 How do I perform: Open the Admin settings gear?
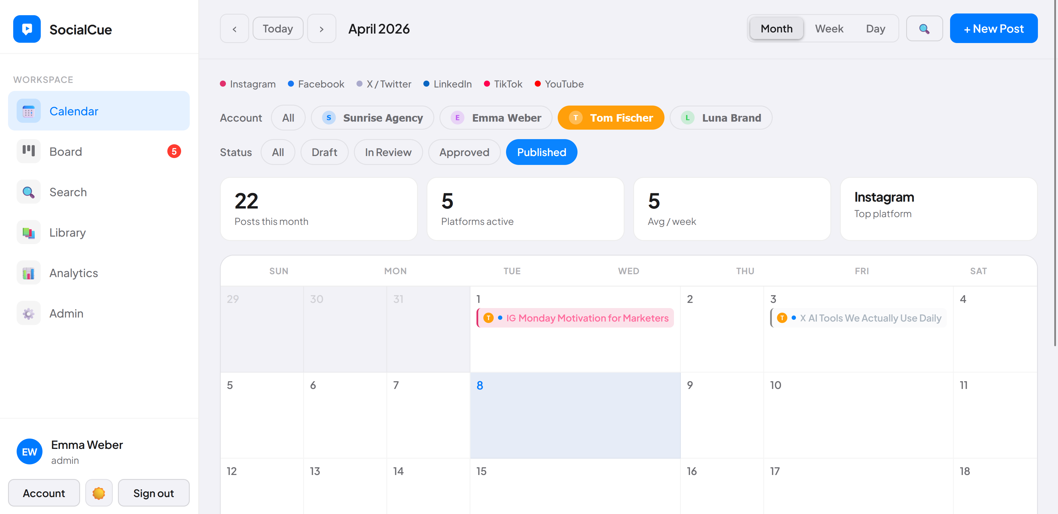28,313
